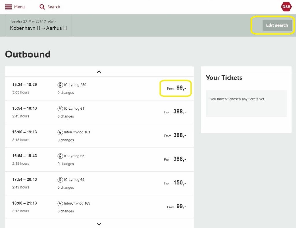Open the hamburger Menu icon
The width and height of the screenshot is (296, 228).
pyautogui.click(x=8, y=7)
